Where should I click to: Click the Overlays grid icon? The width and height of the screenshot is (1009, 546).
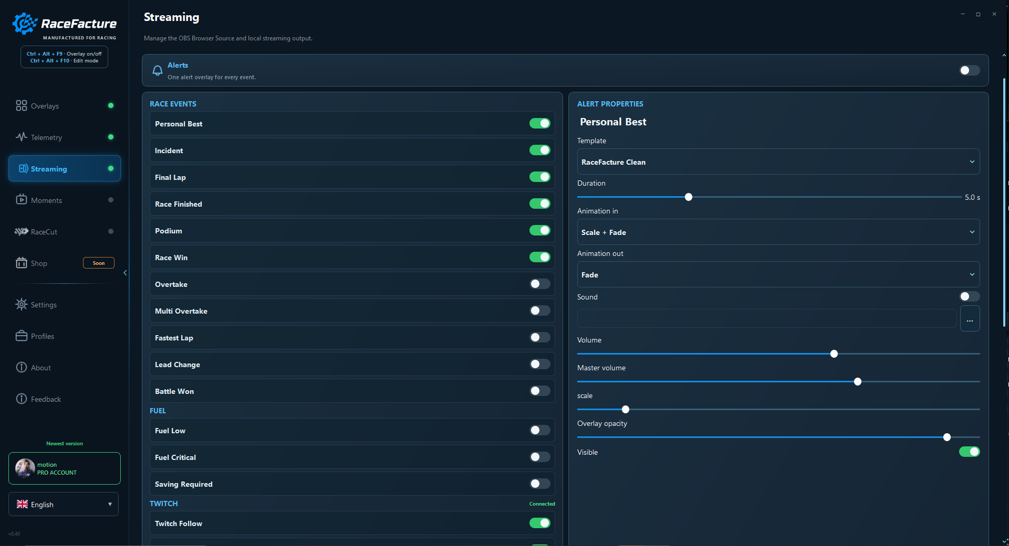pos(21,105)
